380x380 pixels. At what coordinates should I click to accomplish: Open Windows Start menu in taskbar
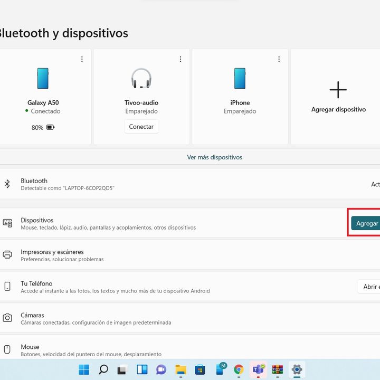(x=84, y=369)
